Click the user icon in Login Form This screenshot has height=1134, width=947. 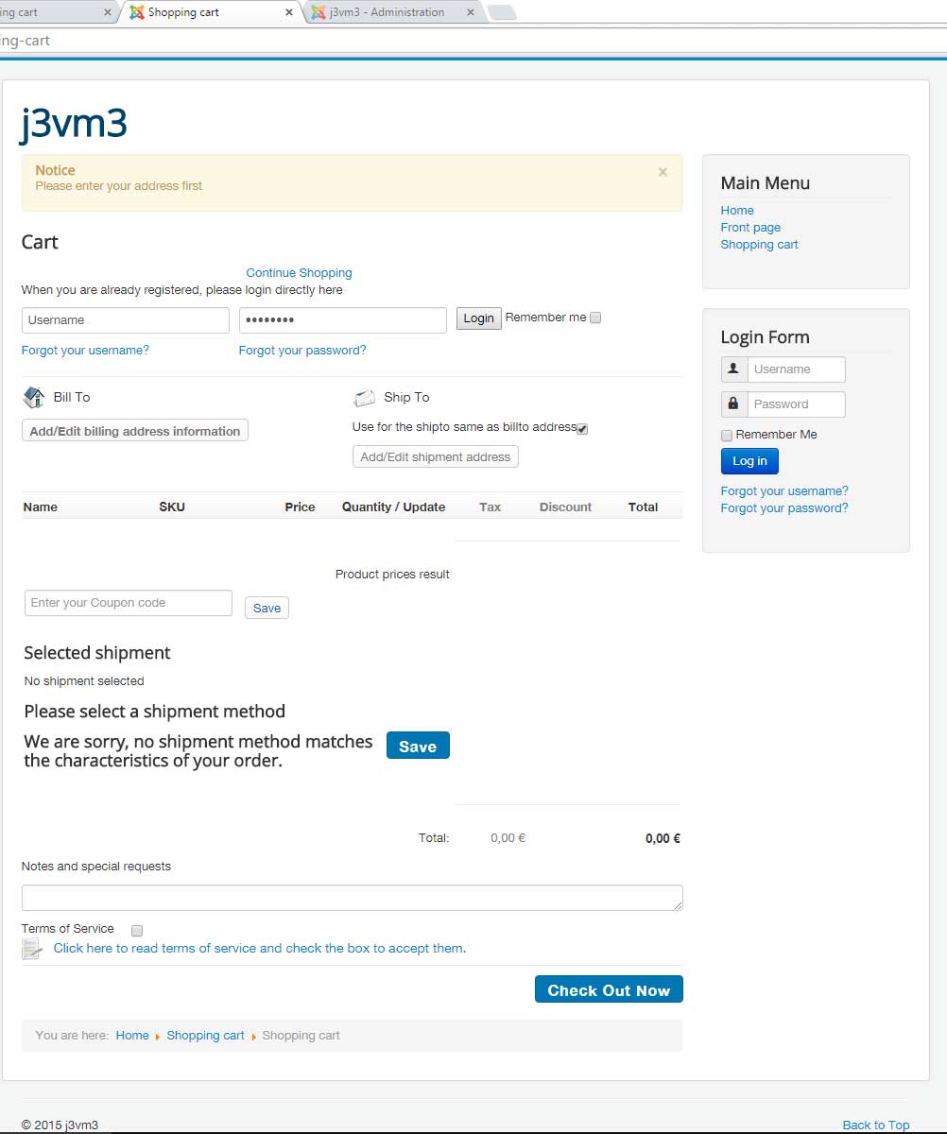tap(733, 369)
